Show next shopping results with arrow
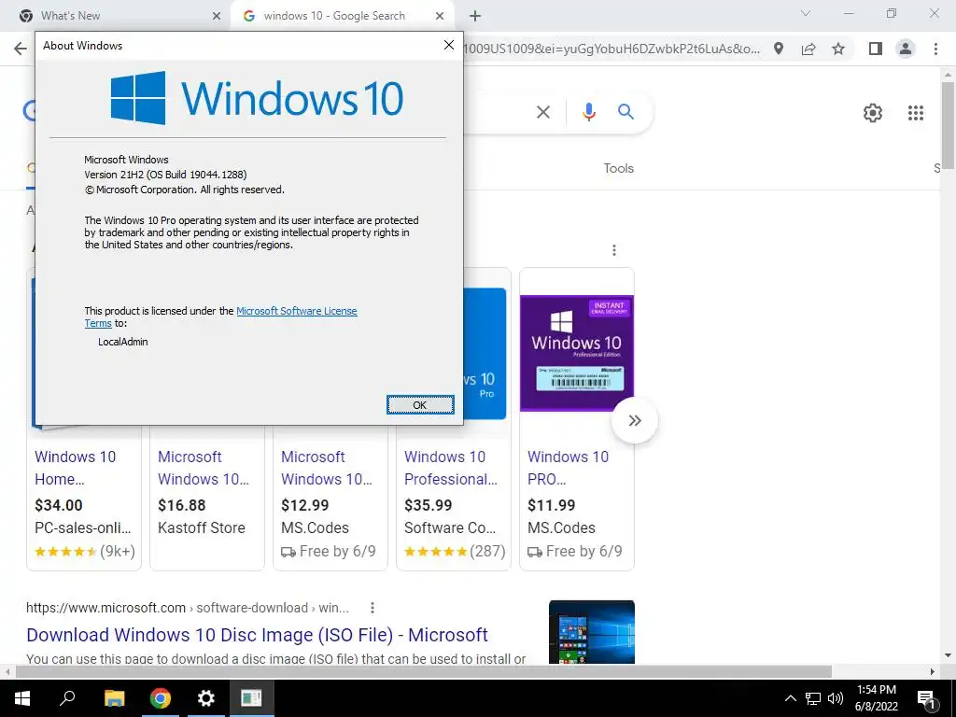Screen dimensions: 956x717 click(x=635, y=421)
